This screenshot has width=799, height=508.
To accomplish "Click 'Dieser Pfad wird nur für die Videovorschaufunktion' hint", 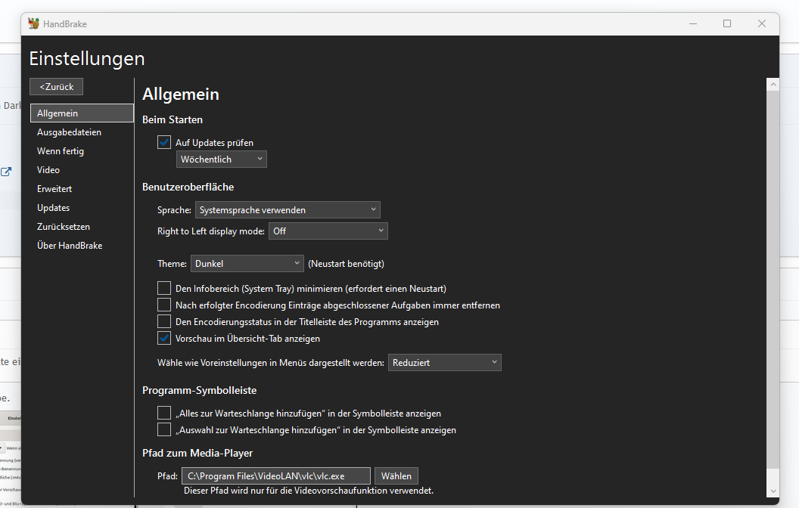I will pos(309,491).
